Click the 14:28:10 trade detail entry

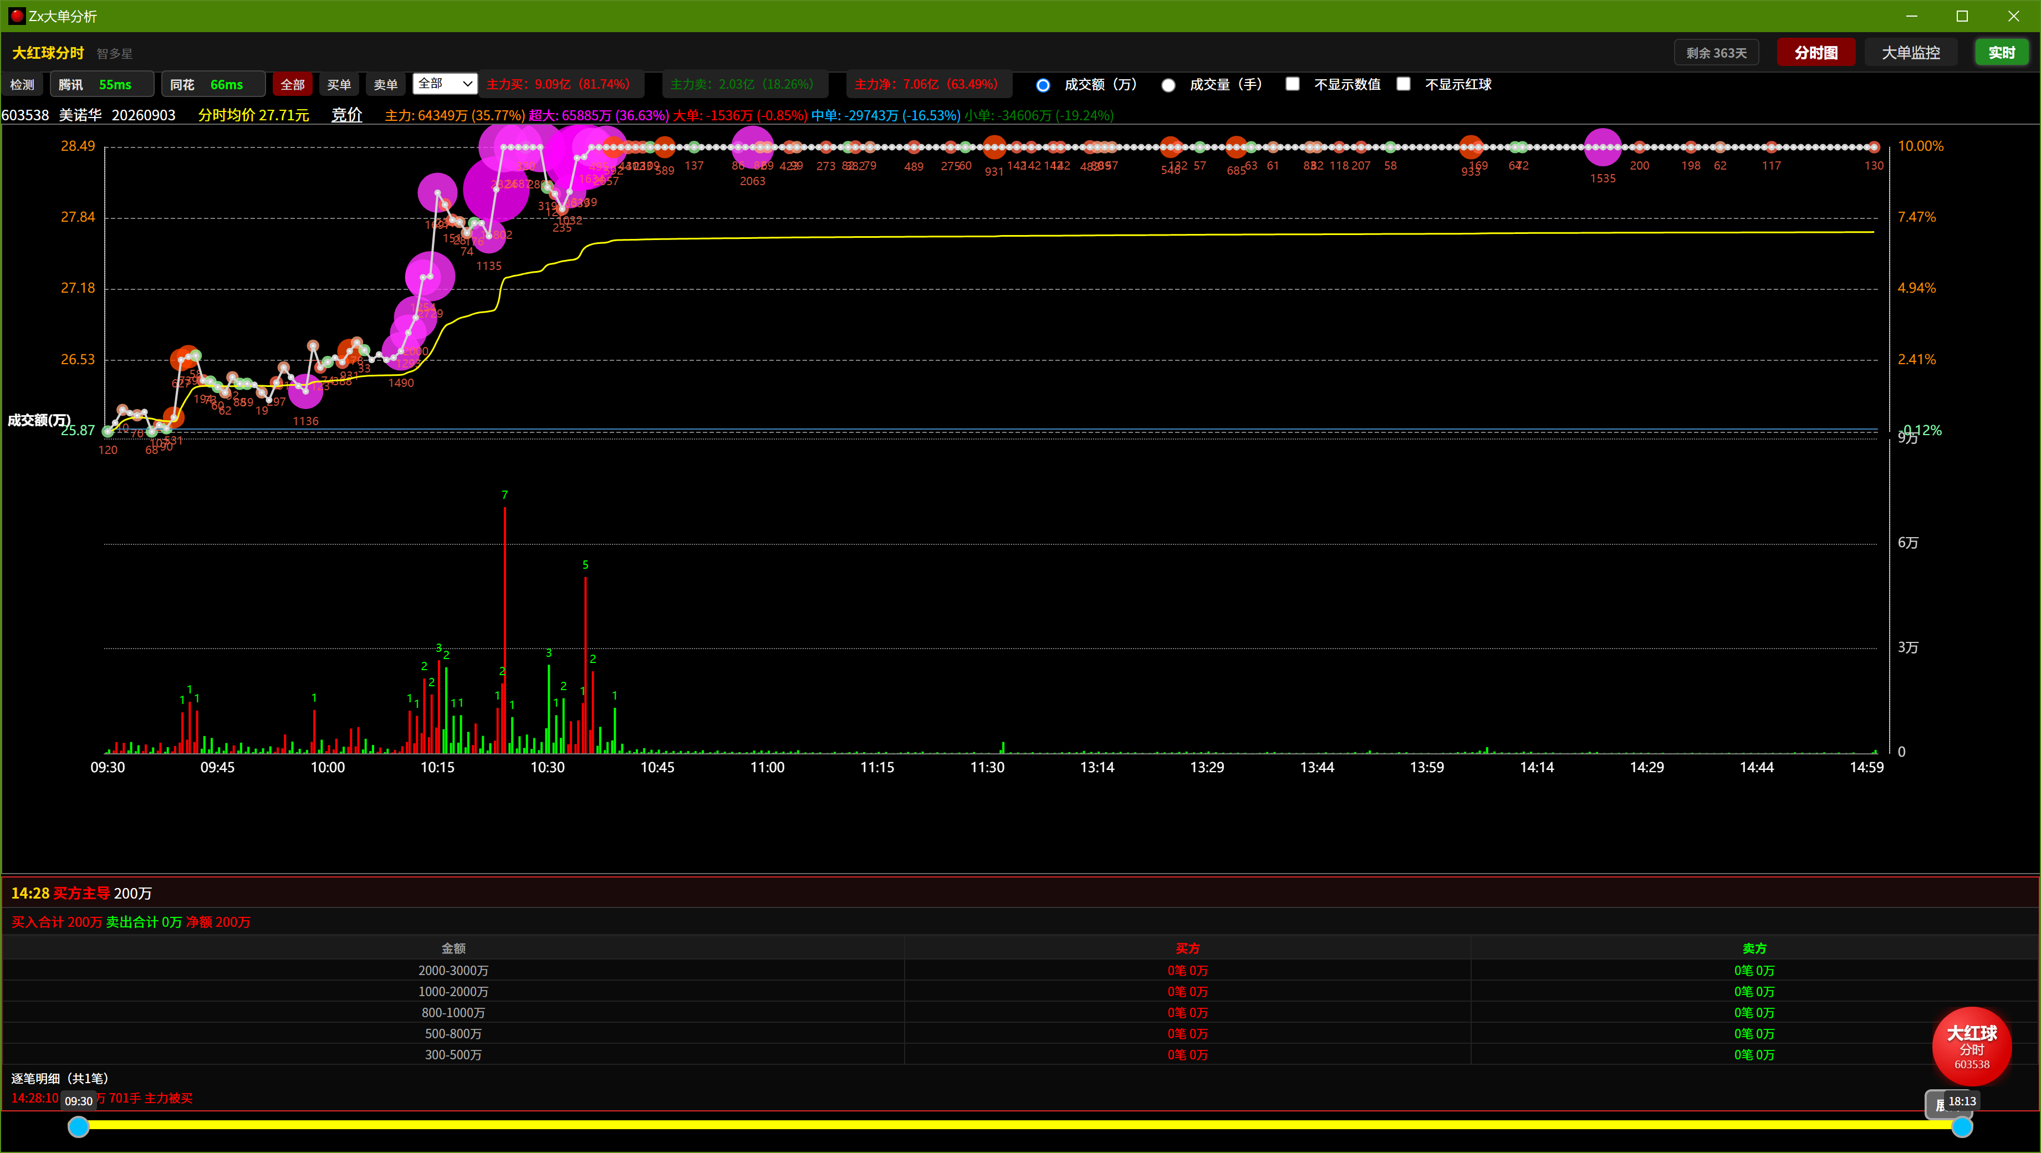[x=101, y=1098]
